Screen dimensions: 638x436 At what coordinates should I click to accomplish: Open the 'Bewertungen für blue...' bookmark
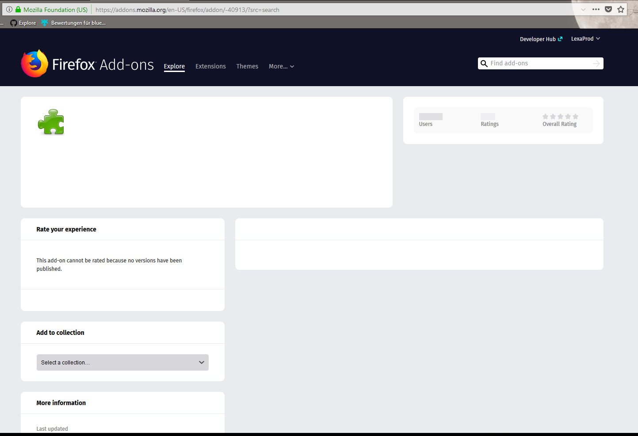[73, 23]
